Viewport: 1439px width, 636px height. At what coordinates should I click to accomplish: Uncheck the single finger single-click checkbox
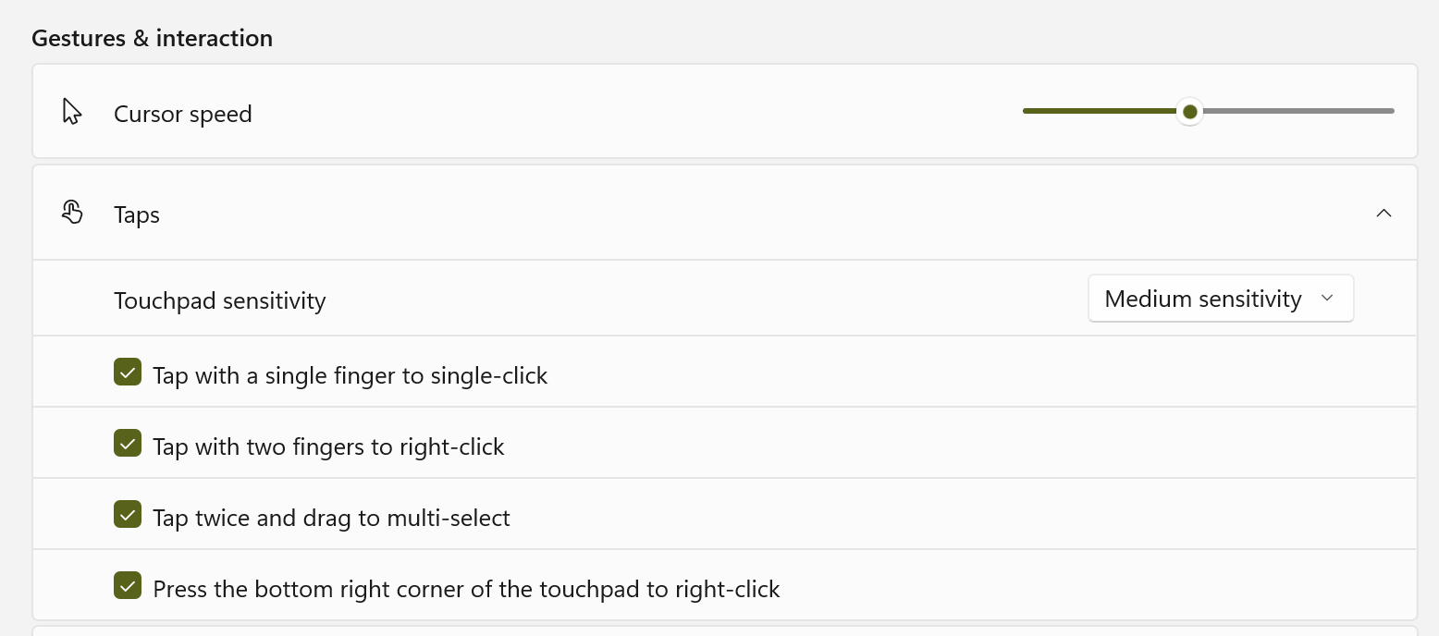[128, 373]
